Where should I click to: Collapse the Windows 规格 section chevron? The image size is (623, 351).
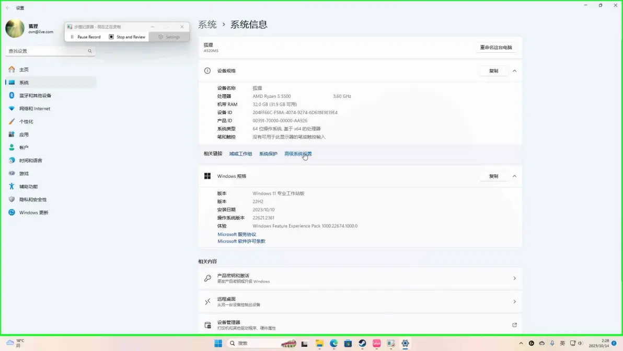click(514, 176)
